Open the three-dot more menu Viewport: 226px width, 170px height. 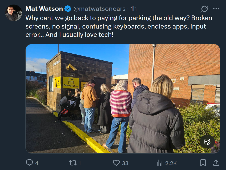click(x=216, y=9)
